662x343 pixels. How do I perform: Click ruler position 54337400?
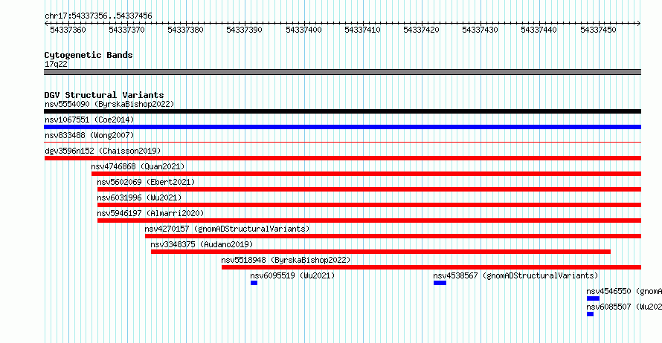(x=303, y=30)
